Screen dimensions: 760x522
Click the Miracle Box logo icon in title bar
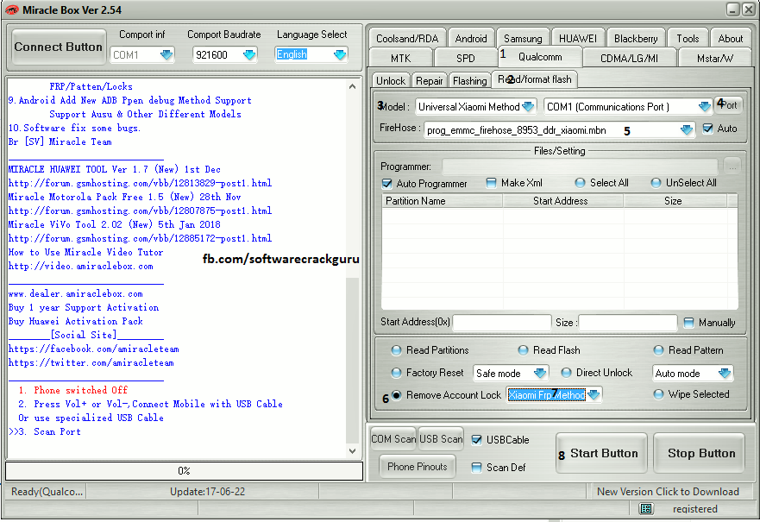(x=10, y=9)
